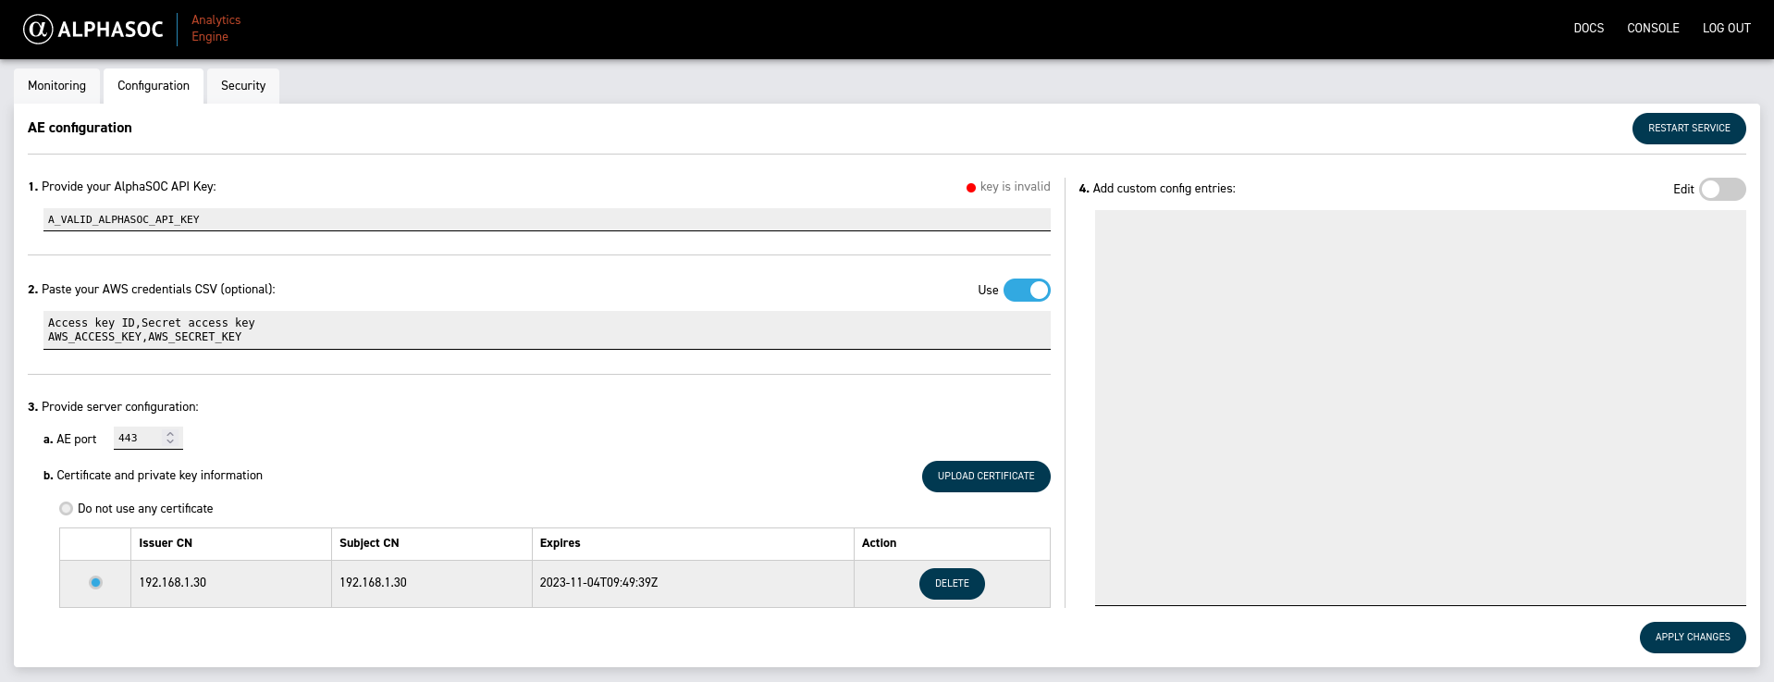Open the DOCS link
The width and height of the screenshot is (1774, 682).
pyautogui.click(x=1588, y=29)
